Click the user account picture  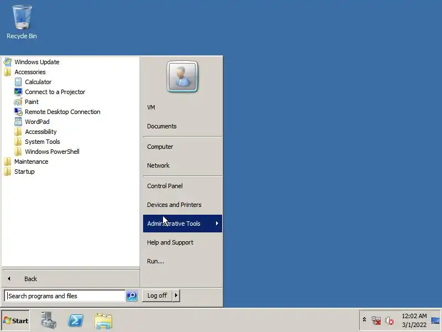182,76
